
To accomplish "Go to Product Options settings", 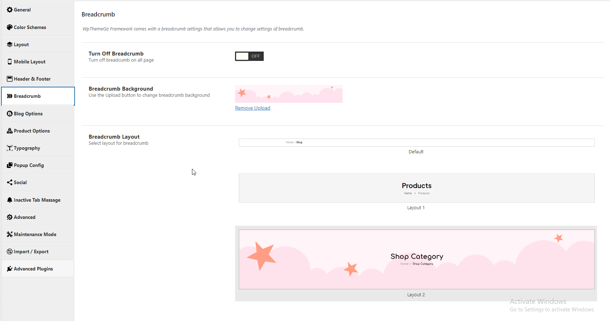I will [x=32, y=131].
